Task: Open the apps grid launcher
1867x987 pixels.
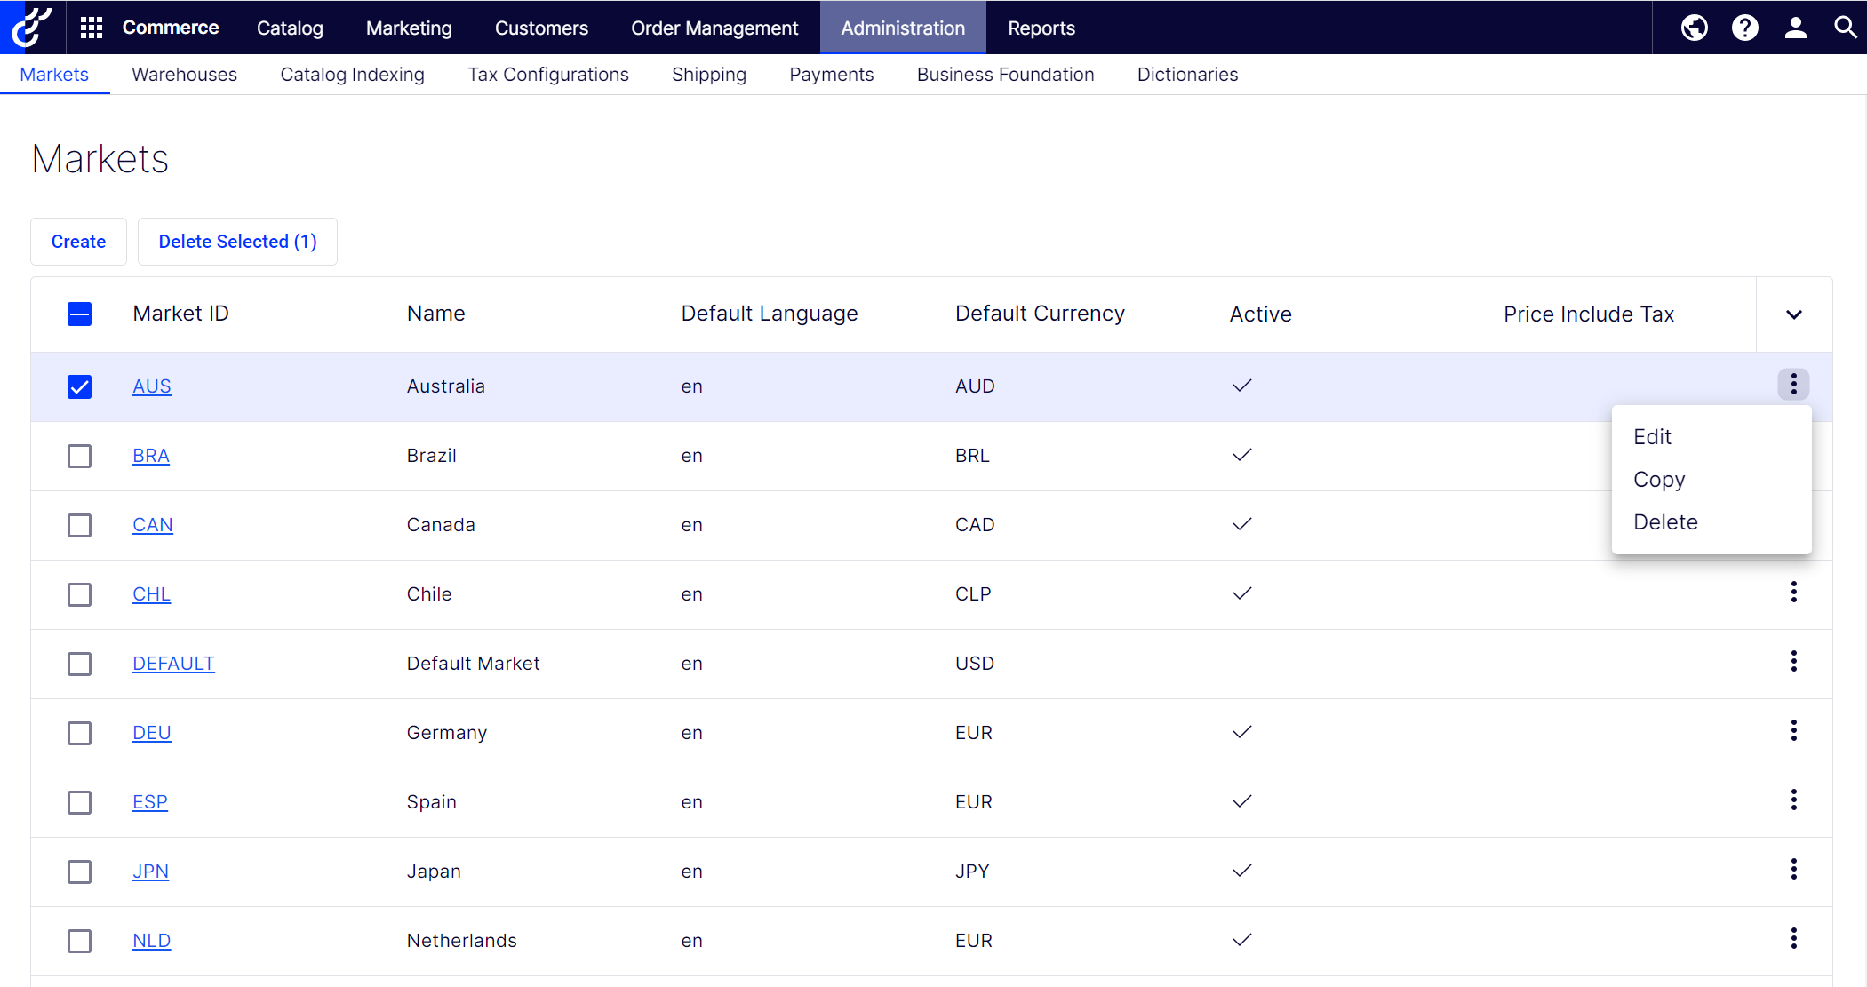Action: coord(92,28)
